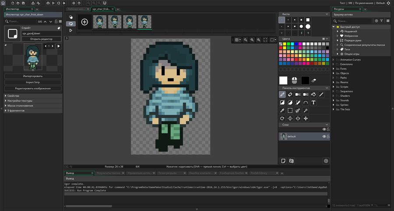The width and height of the screenshot is (394, 211).
Task: Expand the Sprites folder in resources
Action: point(334,105)
